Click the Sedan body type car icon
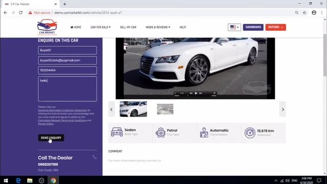This screenshot has width=327, height=184. click(117, 132)
